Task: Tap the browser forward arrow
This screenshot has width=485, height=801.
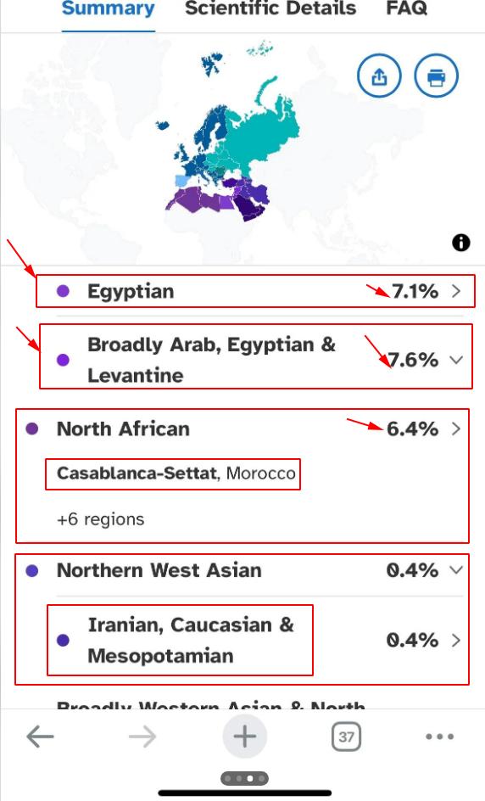Action: (x=142, y=737)
